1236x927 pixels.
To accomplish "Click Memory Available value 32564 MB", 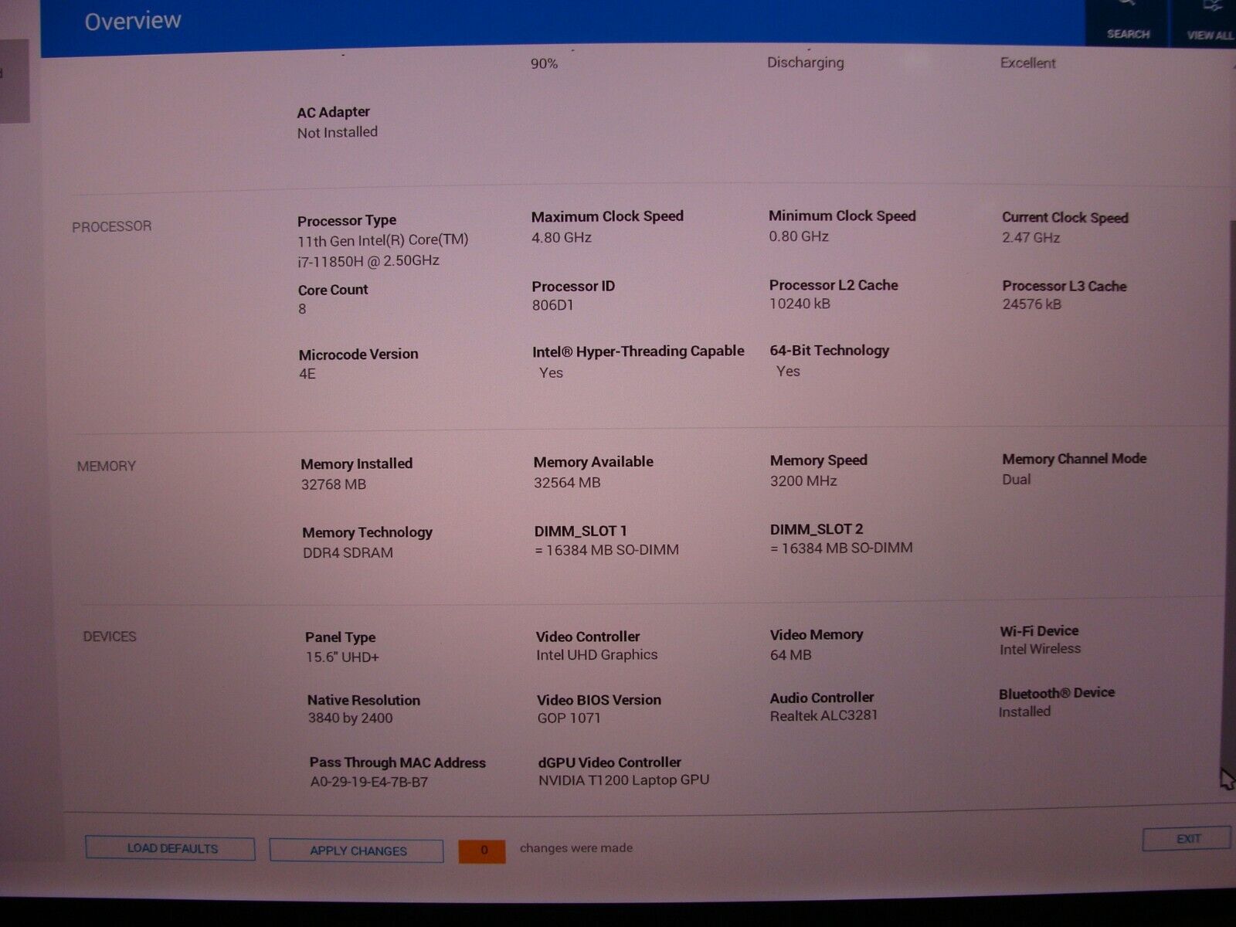I will pyautogui.click(x=567, y=483).
